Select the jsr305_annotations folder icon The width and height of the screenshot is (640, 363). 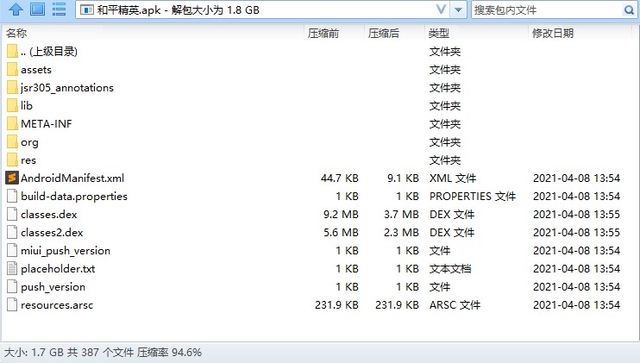(12, 88)
